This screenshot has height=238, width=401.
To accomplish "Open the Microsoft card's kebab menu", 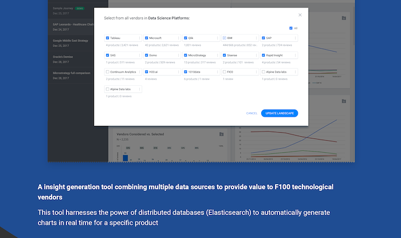I will click(179, 38).
